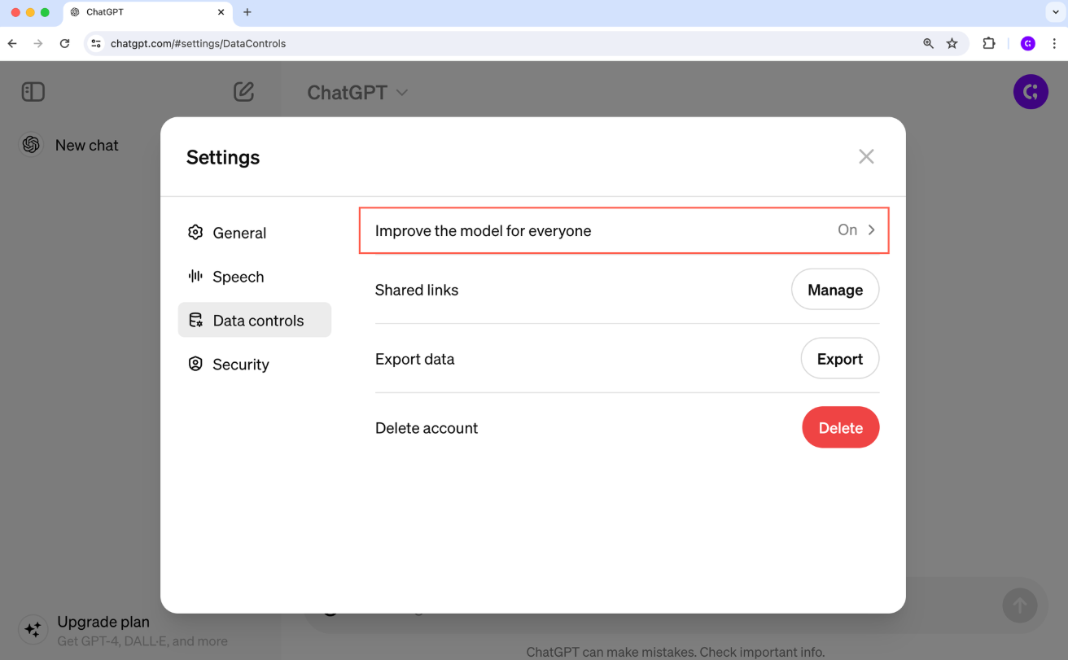Click the Speech waveform icon
This screenshot has width=1068, height=660.
(x=195, y=276)
